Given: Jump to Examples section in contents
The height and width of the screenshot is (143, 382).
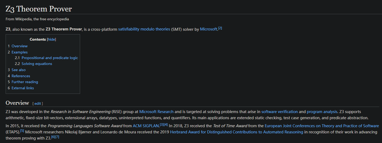Looking at the screenshot, I should tap(20, 52).
